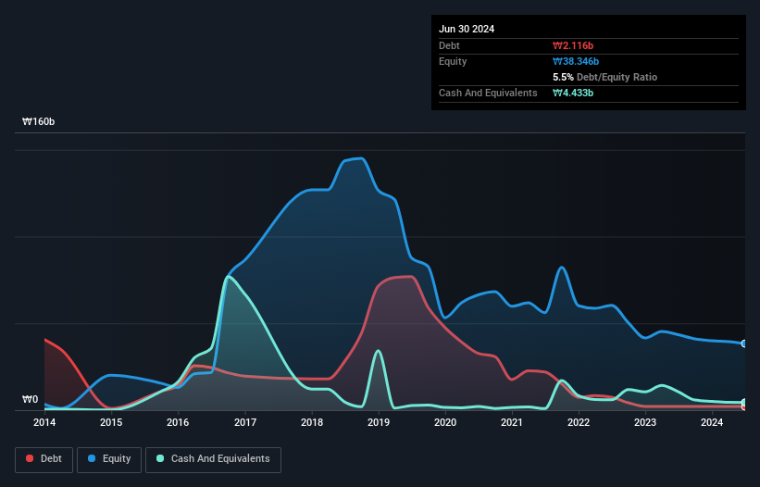Click the ₩160b y-axis label
This screenshot has height=487, width=760.
click(38, 121)
